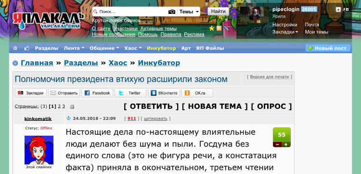Open the orange RSS feed icon

pyautogui.click(x=219, y=28)
